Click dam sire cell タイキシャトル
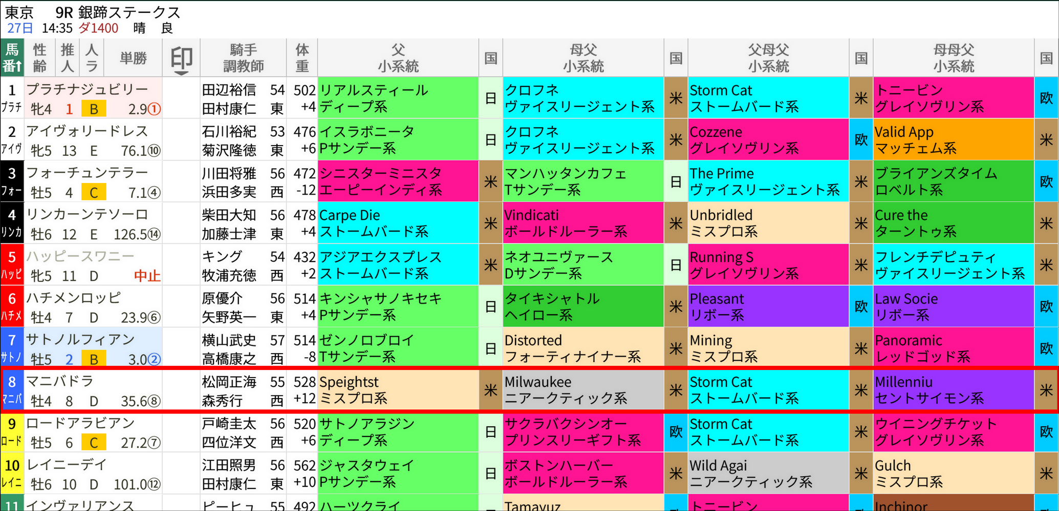Screen dimensions: 1059x511 point(583,306)
